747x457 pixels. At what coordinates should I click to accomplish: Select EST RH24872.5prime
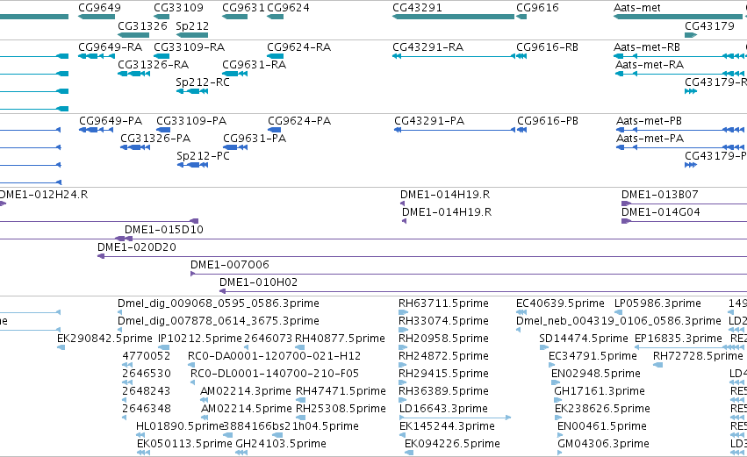tap(443, 356)
